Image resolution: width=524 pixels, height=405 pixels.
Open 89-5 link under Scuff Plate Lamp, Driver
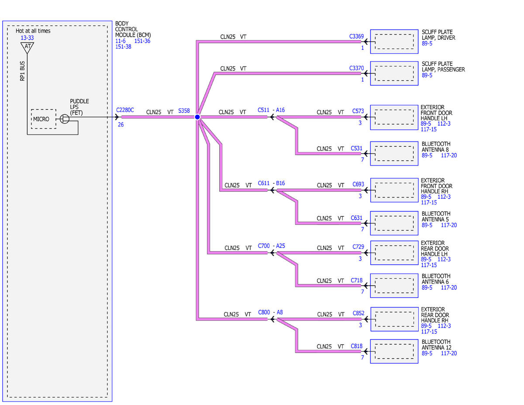(x=427, y=44)
